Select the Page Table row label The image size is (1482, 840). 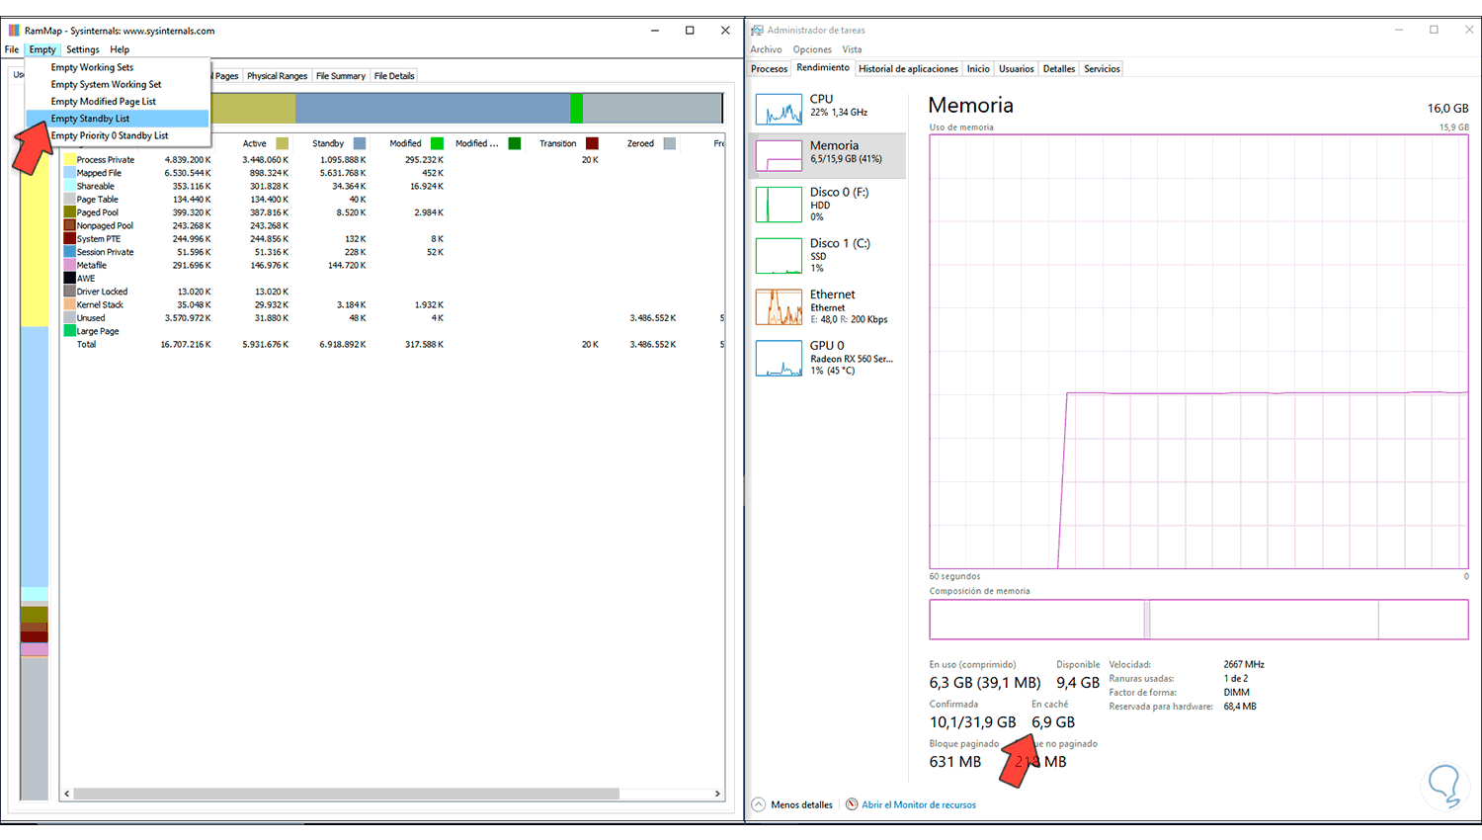point(98,200)
